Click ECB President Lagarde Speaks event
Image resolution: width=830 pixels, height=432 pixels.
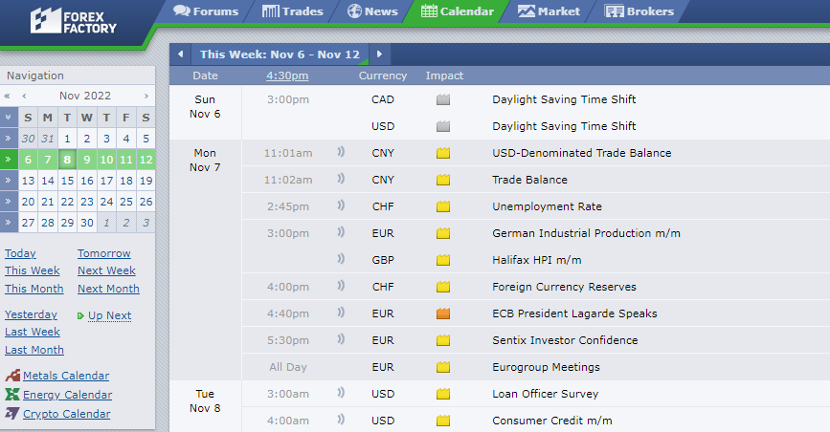(x=574, y=313)
